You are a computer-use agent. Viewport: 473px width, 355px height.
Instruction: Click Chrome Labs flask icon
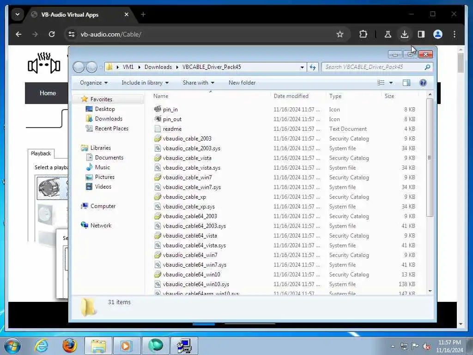388,34
